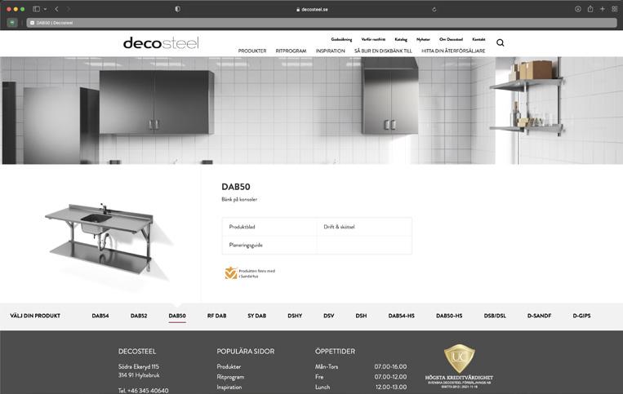
Task: Open the RITPROGRAM menu
Action: tap(291, 51)
